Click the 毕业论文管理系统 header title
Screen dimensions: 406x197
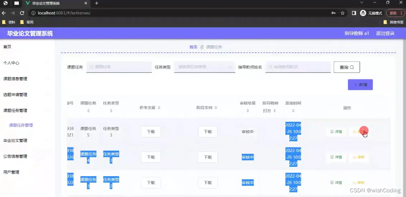pyautogui.click(x=30, y=33)
